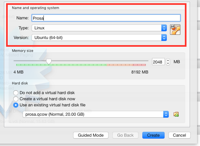Screen dimensions: 200x146
Task: Click the Cancel button
Action: tap(179, 135)
